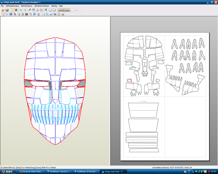Click the gray curved arrow icon
218x174 pixels.
[x=38, y=14]
